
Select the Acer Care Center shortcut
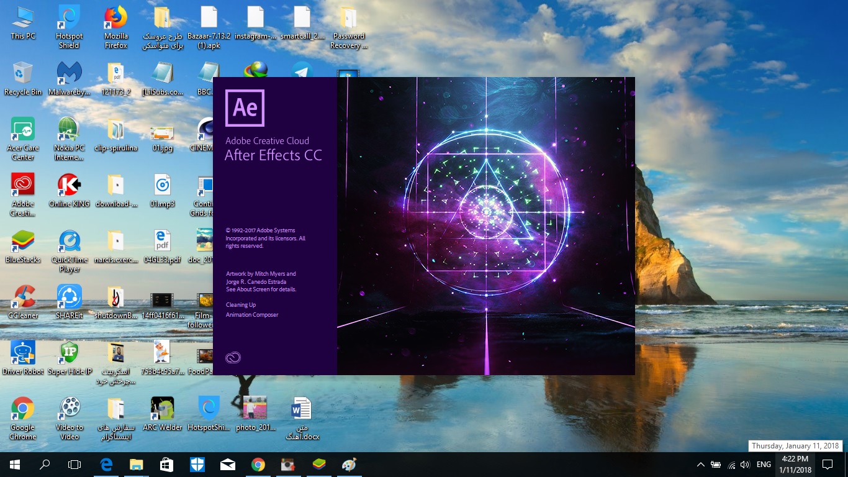pos(23,139)
